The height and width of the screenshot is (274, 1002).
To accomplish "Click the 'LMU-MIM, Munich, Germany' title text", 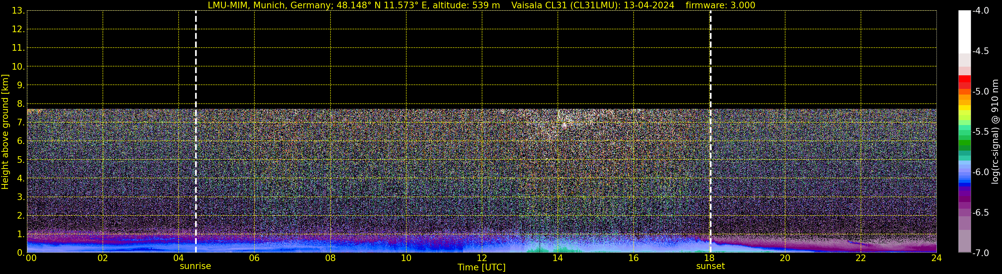I will 263,5.
